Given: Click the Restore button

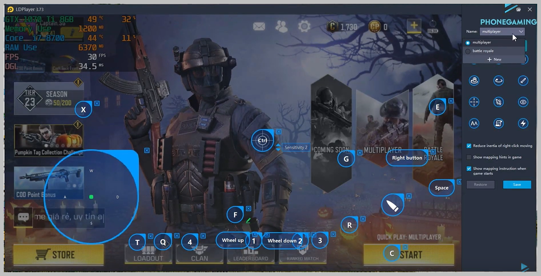Looking at the screenshot, I should tap(480, 184).
